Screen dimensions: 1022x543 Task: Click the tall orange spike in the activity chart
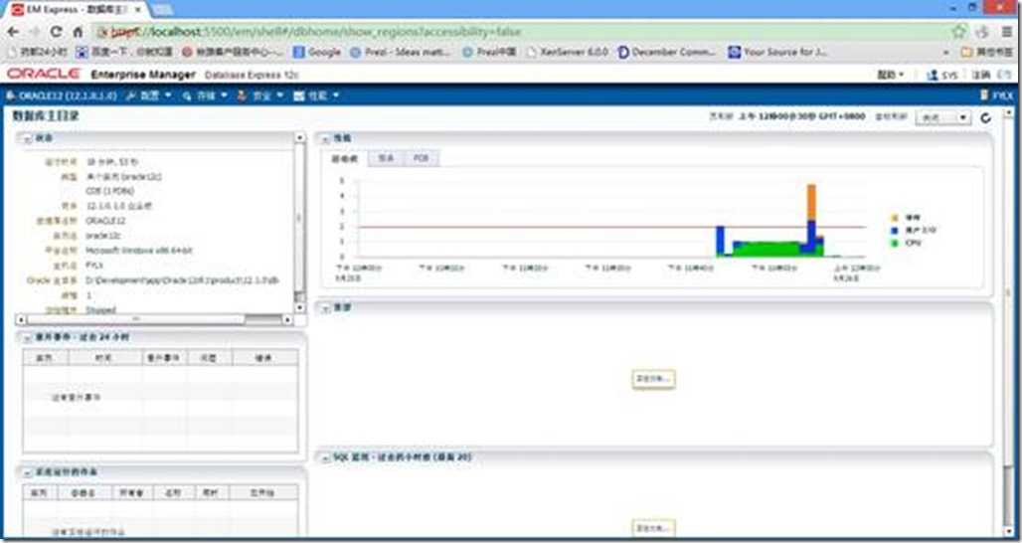811,203
